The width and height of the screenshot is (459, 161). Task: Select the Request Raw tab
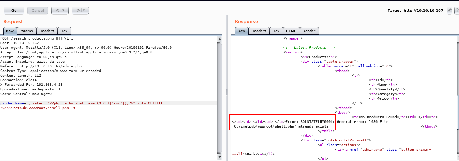pos(10,31)
